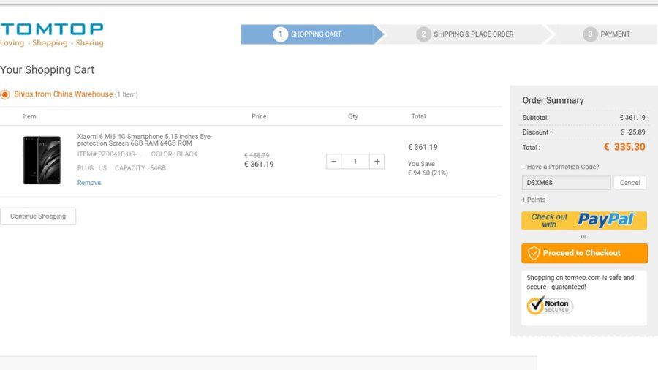Remove the Xiaomi Mi6 from cart
The image size is (658, 370).
point(89,183)
